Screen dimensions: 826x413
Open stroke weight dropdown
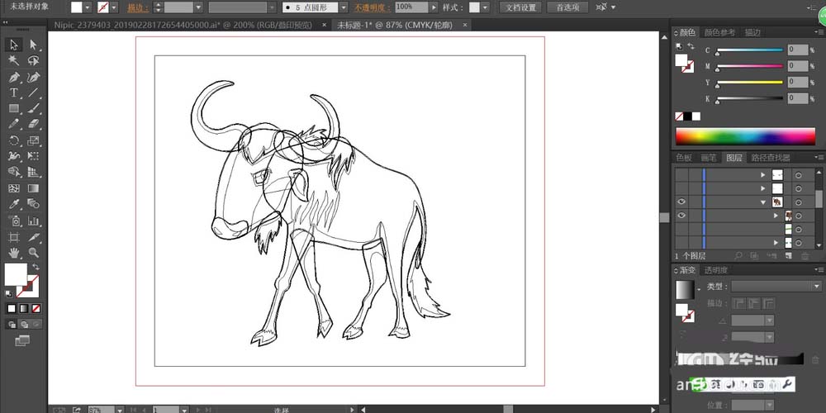(x=198, y=7)
